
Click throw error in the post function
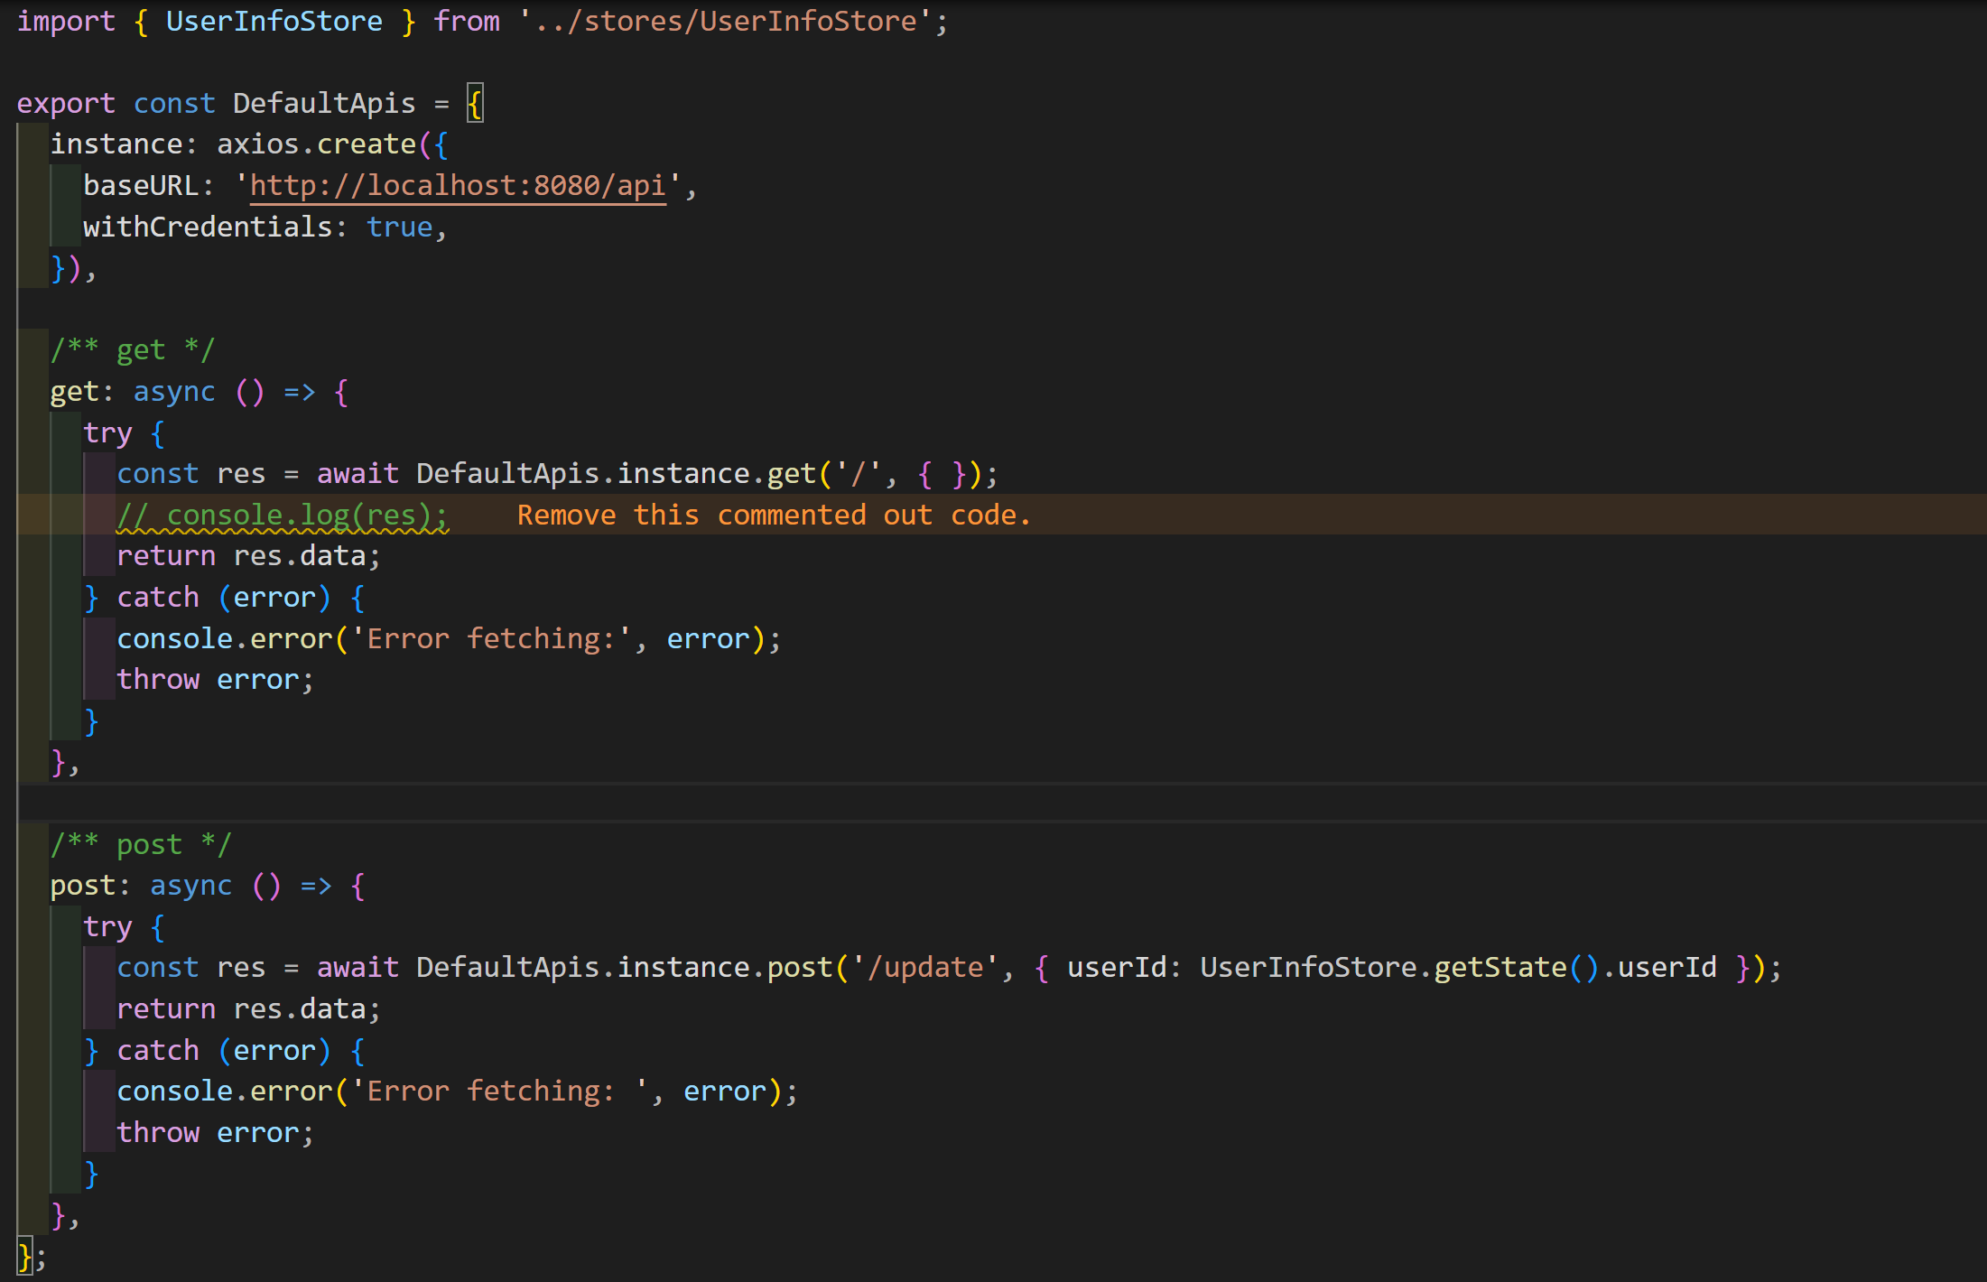(208, 1132)
